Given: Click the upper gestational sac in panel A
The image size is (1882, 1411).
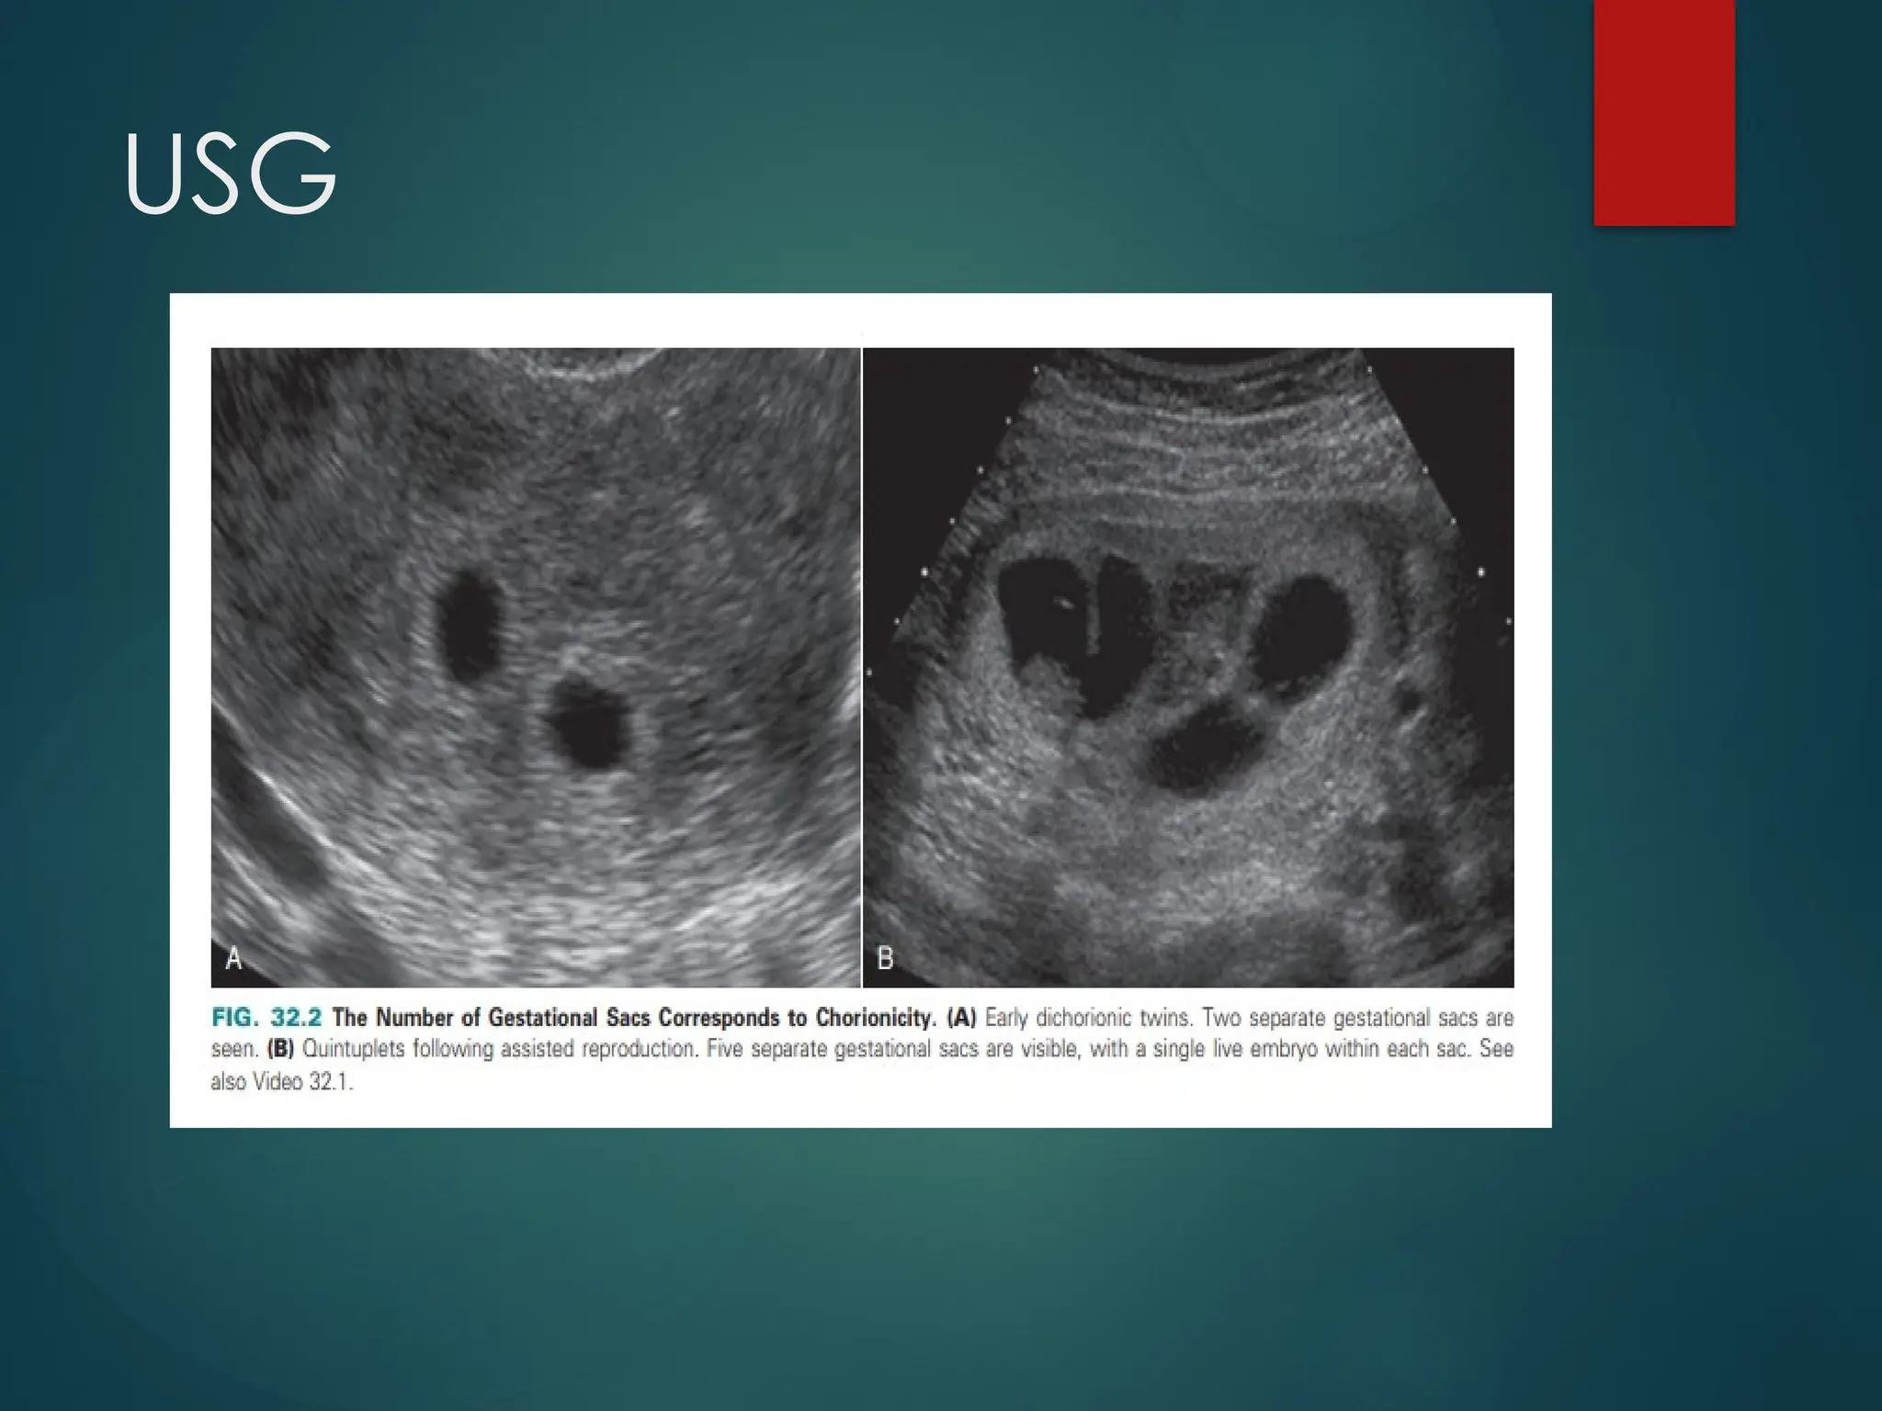Looking at the screenshot, I should pos(469,626).
